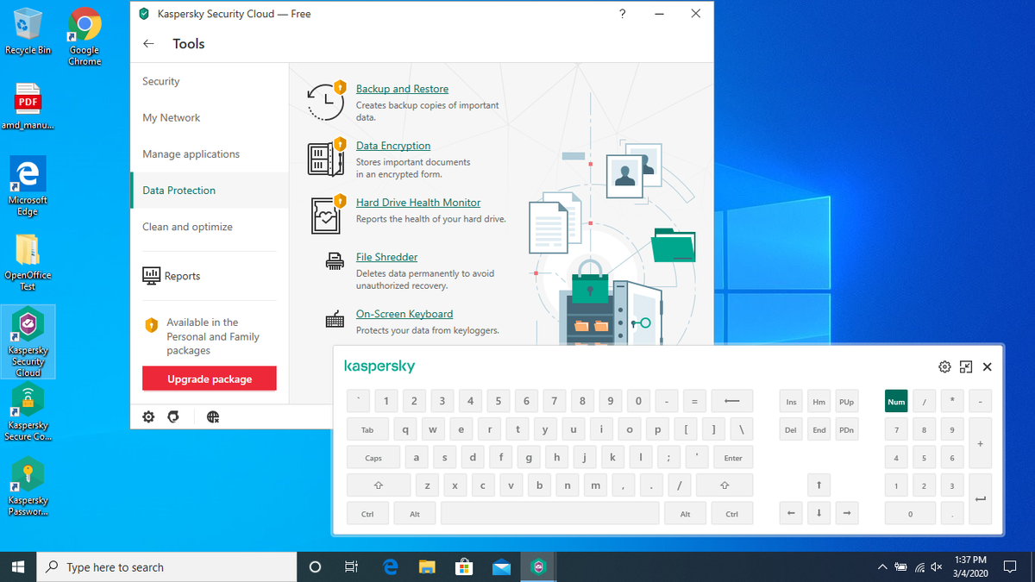Switch to the Security section
This screenshot has width=1035, height=582.
(x=160, y=81)
